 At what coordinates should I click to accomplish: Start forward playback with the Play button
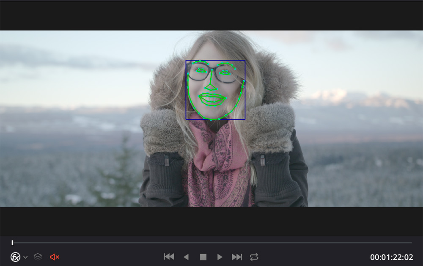220,257
